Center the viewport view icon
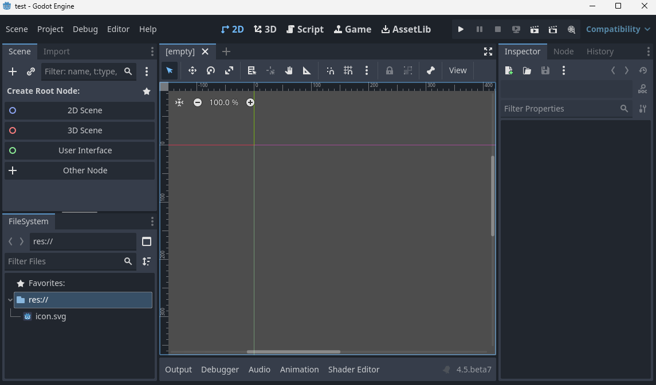Viewport: 656px width, 385px height. click(x=179, y=103)
